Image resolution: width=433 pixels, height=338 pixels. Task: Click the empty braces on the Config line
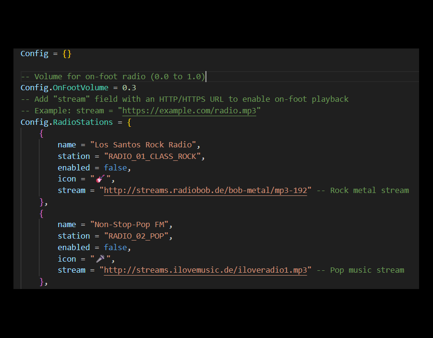67,54
